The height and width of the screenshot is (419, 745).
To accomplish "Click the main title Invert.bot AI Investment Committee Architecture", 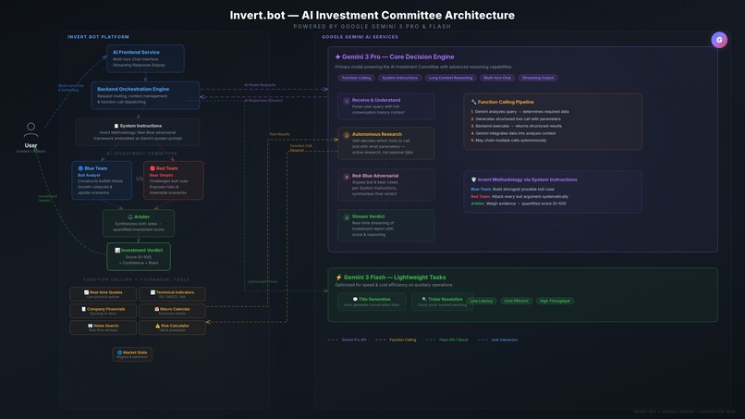I will [372, 15].
